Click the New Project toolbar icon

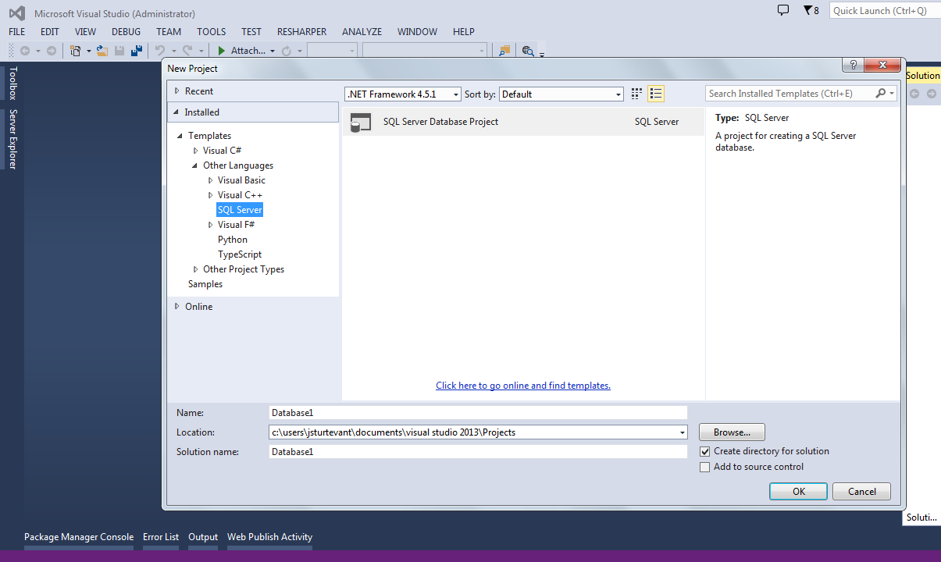76,51
